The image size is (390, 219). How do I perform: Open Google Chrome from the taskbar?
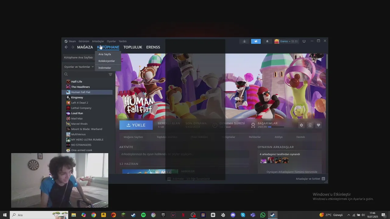point(94,215)
